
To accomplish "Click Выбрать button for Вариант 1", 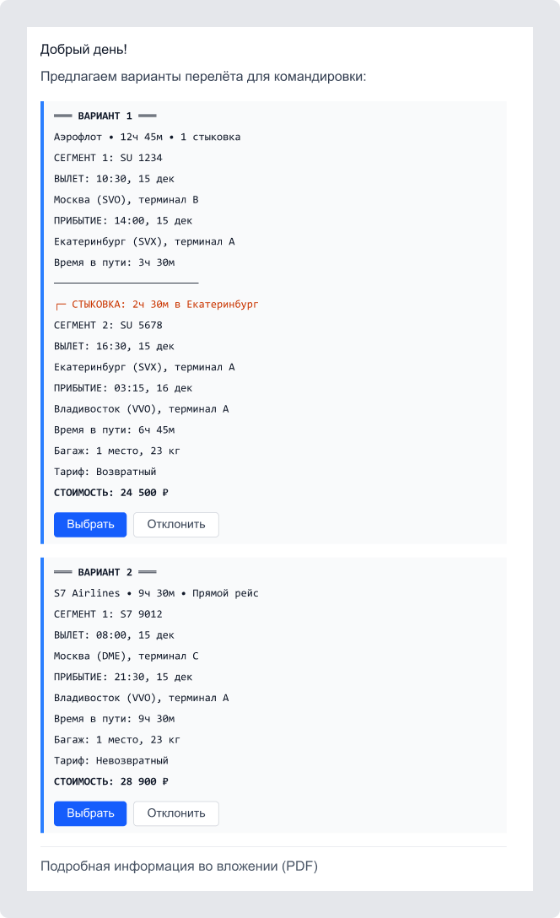I will (90, 524).
